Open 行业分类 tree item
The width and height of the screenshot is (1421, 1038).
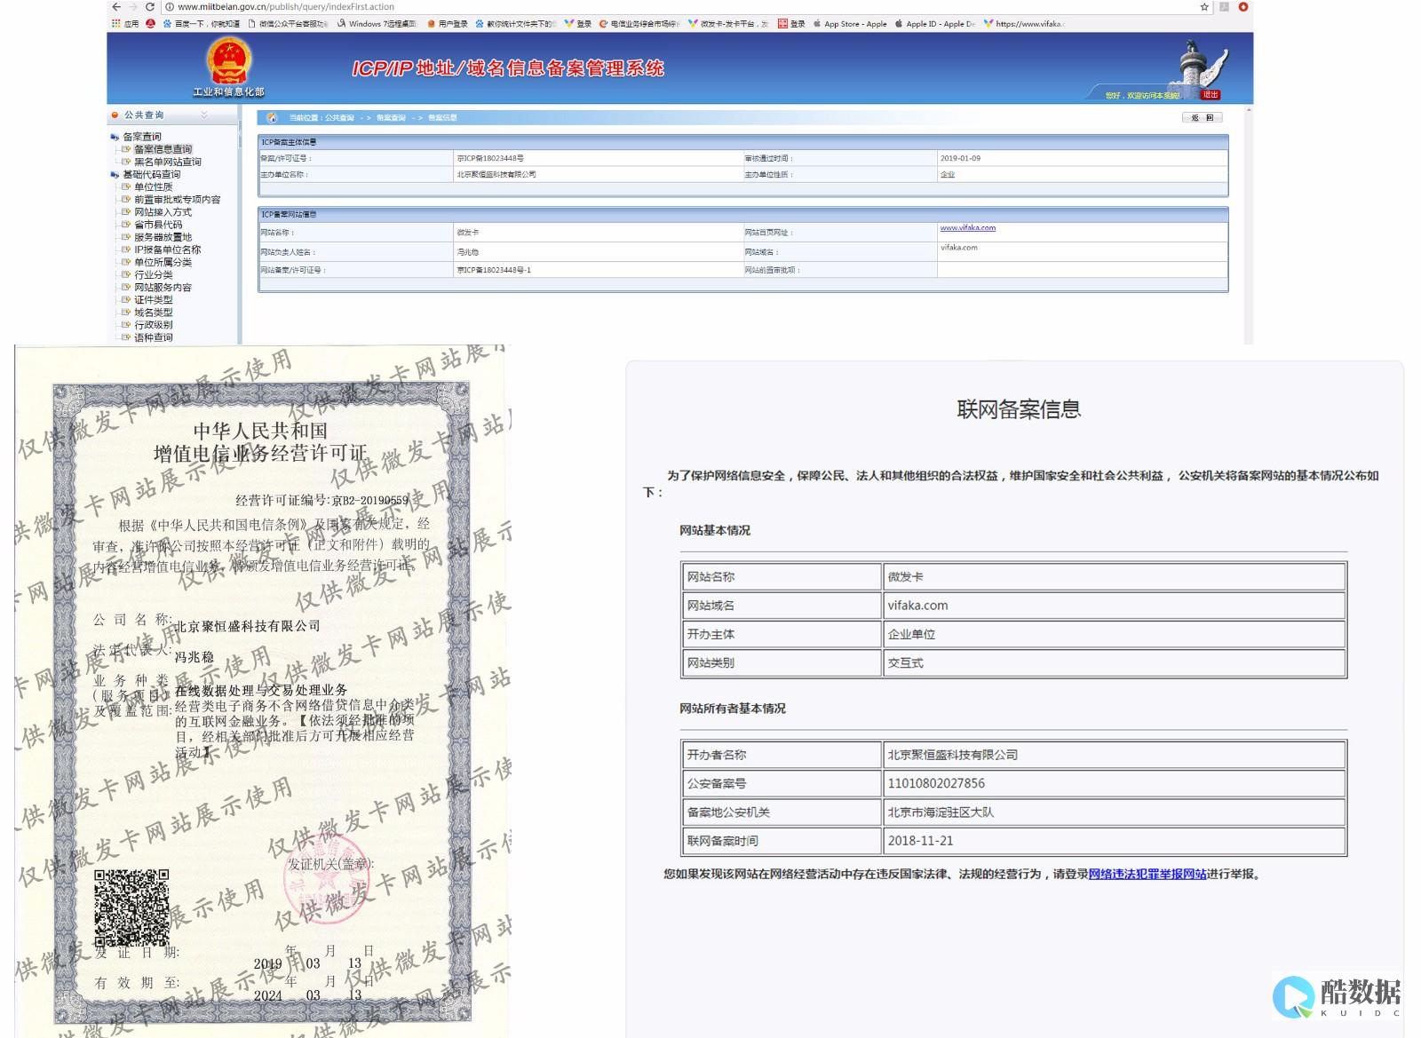(x=153, y=274)
